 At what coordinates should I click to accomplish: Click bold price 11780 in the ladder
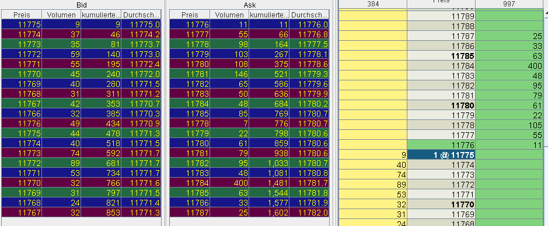tap(441, 105)
